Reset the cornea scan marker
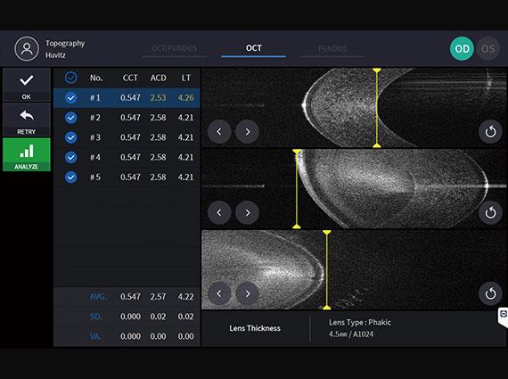The width and height of the screenshot is (508, 379). [490, 132]
